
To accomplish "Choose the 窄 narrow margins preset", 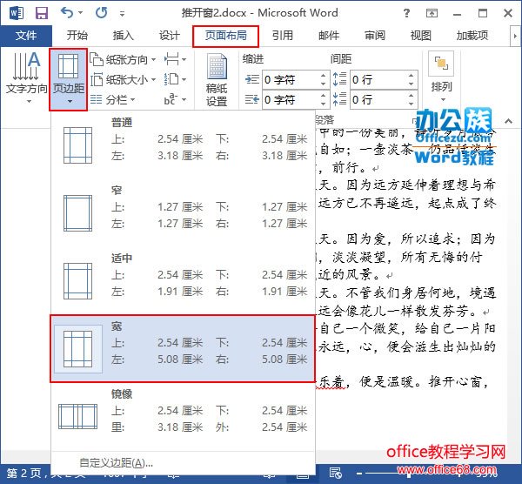I will point(183,212).
